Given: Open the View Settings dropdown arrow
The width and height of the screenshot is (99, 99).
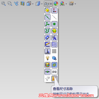Looking at the screenshot, I should coord(75,4).
